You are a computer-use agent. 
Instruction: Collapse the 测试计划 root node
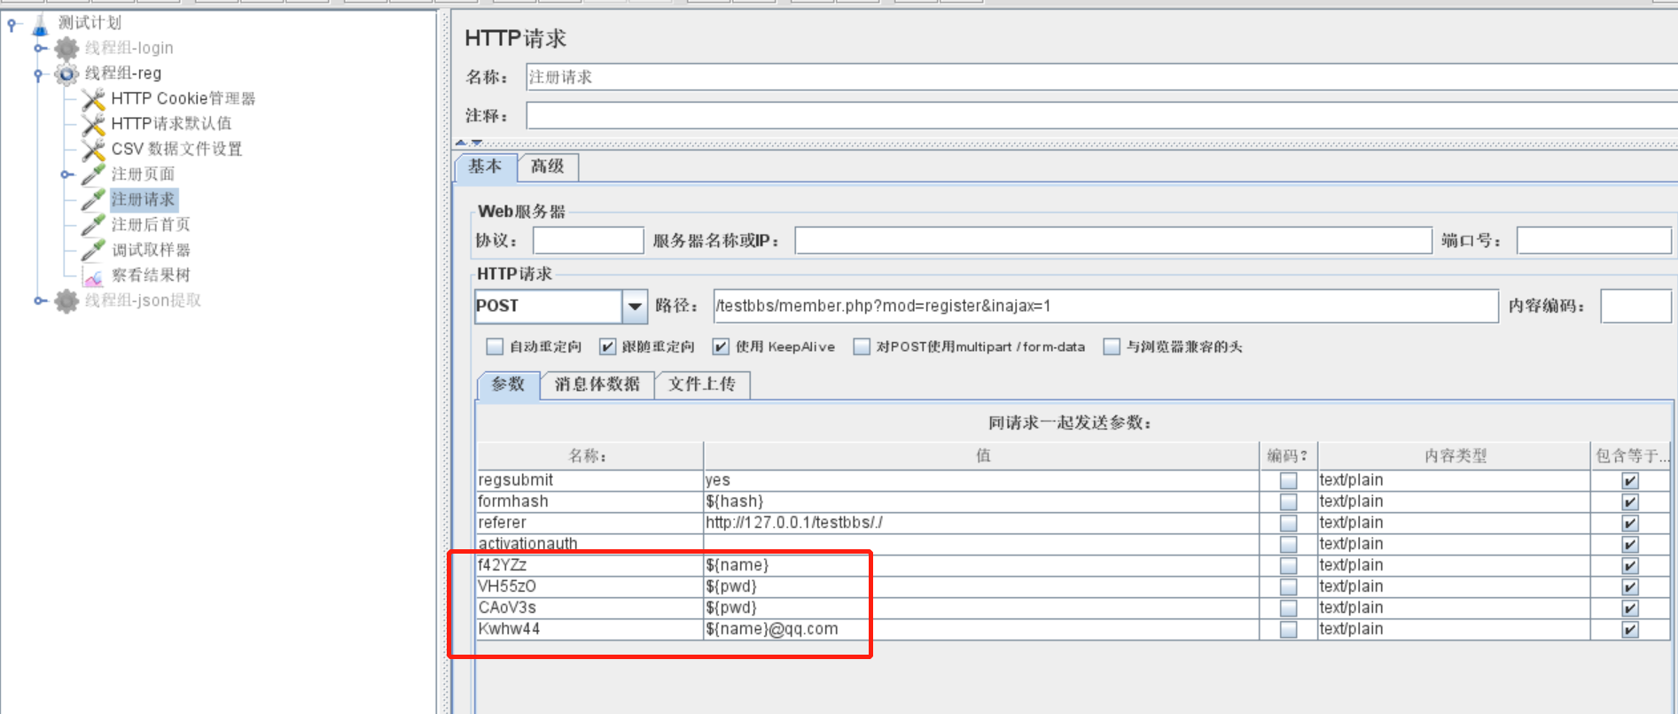pos(12,25)
